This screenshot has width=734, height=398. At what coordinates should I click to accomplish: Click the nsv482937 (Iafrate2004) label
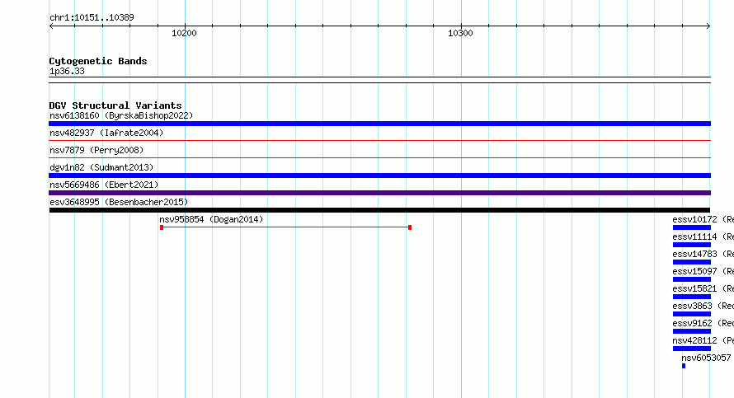coord(106,133)
